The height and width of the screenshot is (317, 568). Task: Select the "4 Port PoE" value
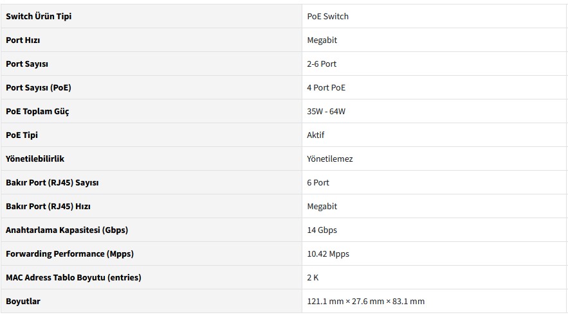(x=326, y=87)
